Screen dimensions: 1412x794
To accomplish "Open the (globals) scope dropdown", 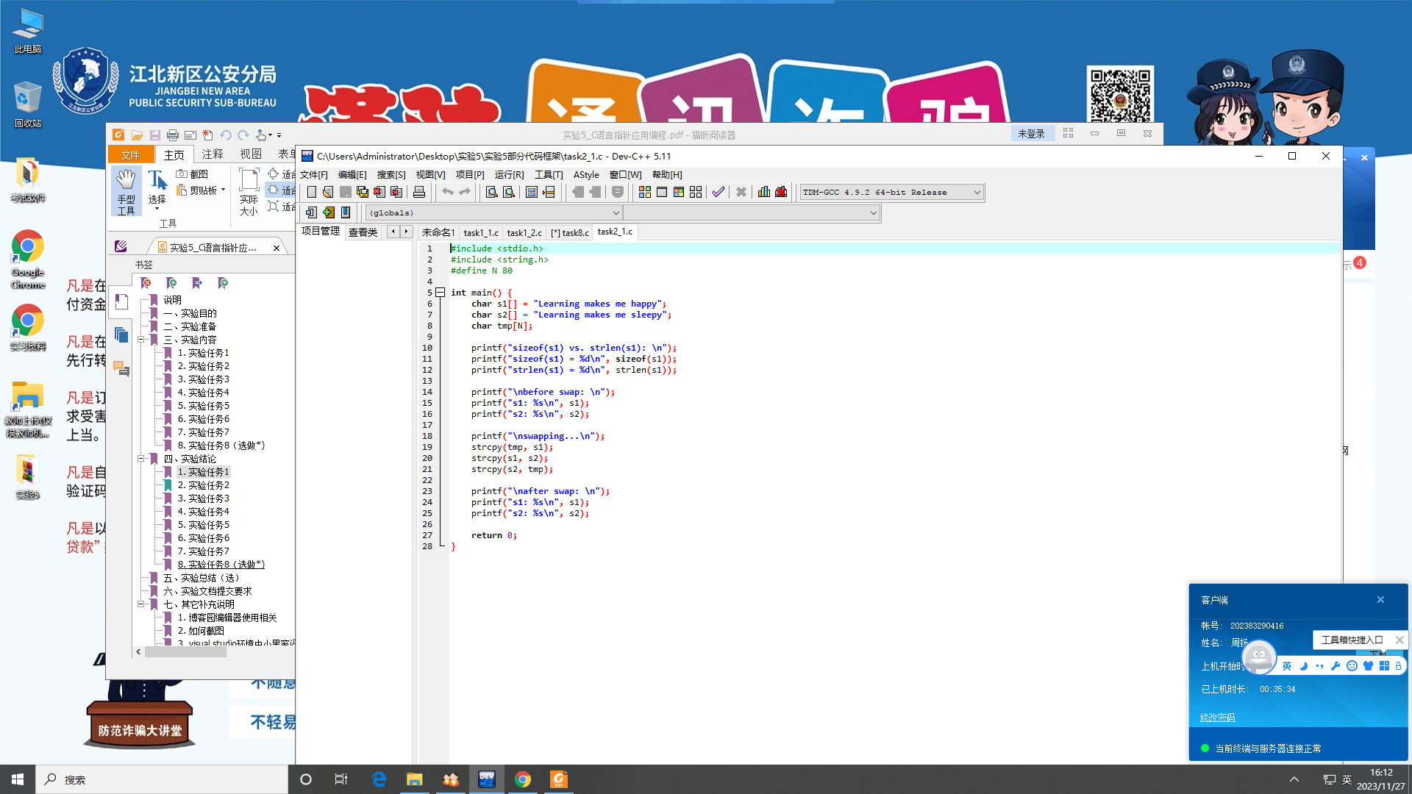I will coord(616,212).
